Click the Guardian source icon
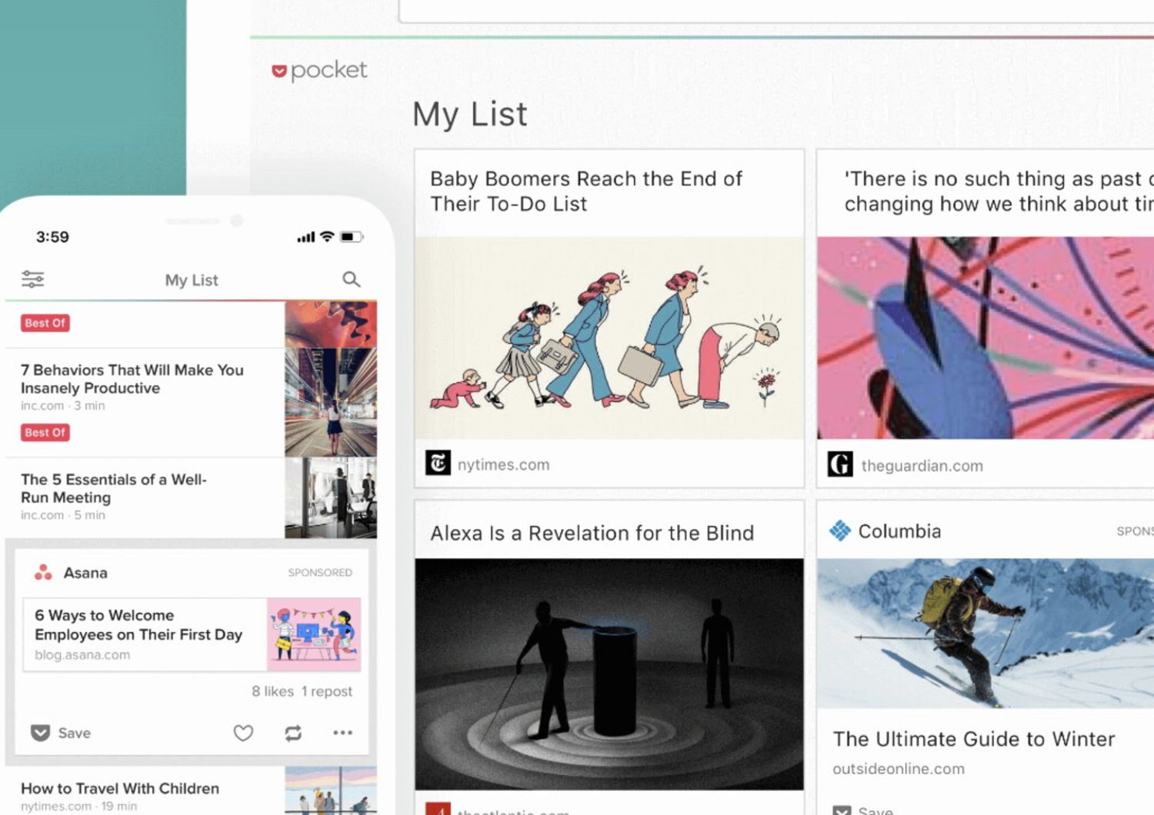The height and width of the screenshot is (815, 1154). pos(840,464)
